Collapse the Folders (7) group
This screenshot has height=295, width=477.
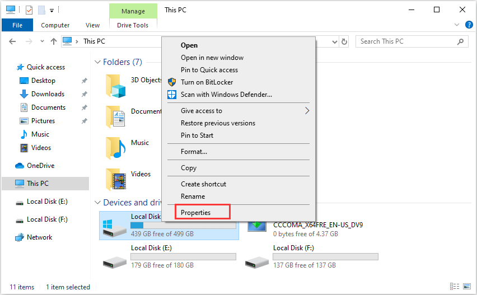(97, 62)
